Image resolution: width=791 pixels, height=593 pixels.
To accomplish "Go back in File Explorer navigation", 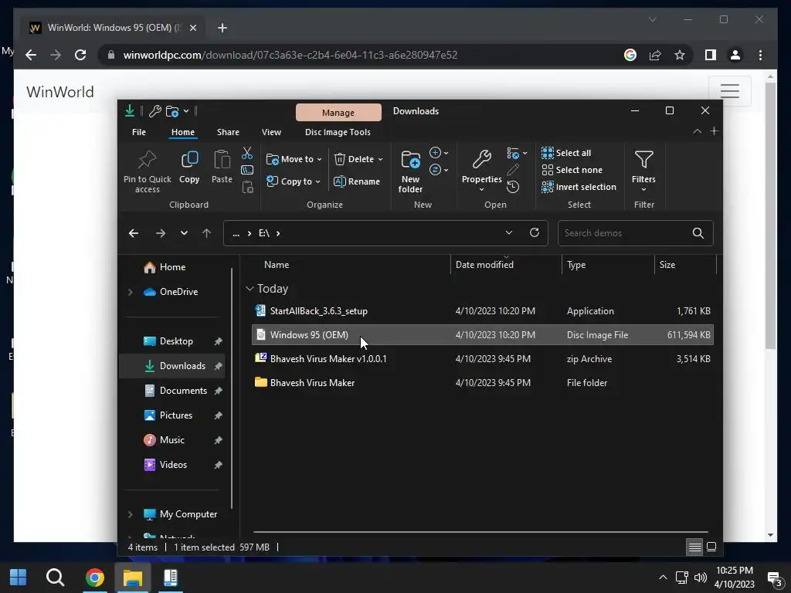I will click(x=134, y=233).
